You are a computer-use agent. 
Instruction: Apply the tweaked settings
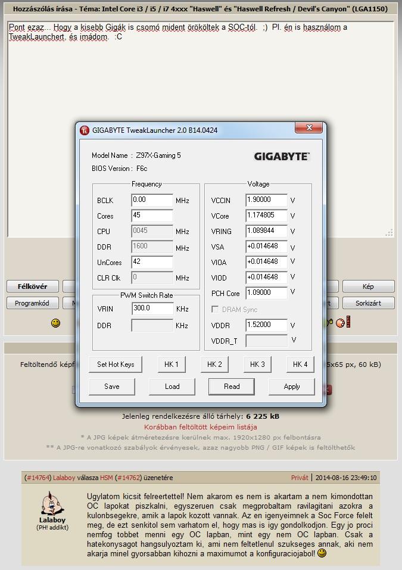(x=291, y=387)
